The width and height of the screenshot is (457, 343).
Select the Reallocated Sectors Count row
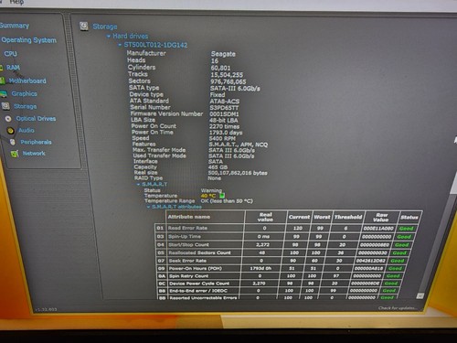[x=282, y=252]
